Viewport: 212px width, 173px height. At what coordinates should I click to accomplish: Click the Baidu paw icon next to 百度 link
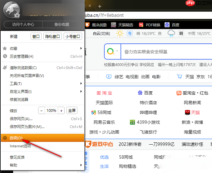(140, 93)
